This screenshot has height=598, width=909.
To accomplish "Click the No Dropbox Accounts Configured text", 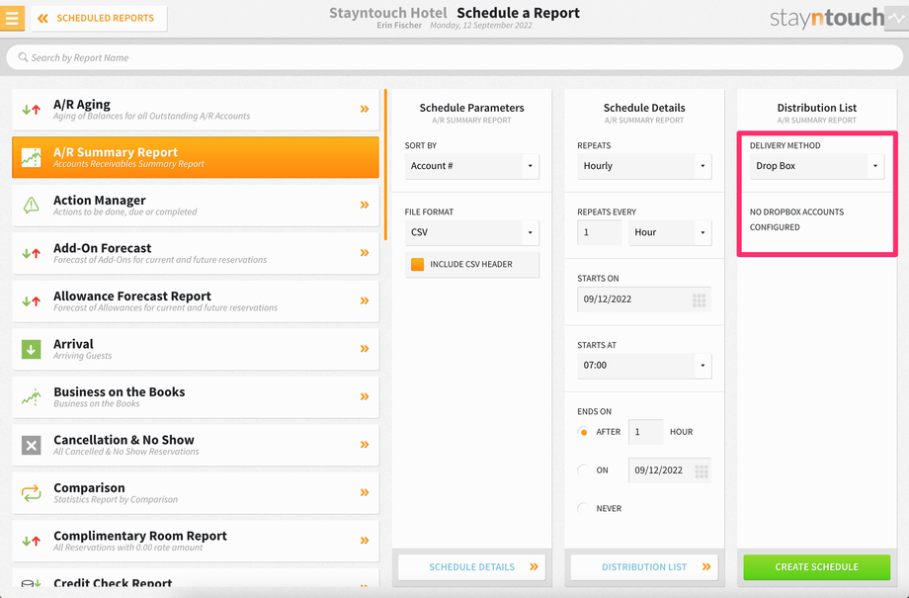I will pos(796,219).
